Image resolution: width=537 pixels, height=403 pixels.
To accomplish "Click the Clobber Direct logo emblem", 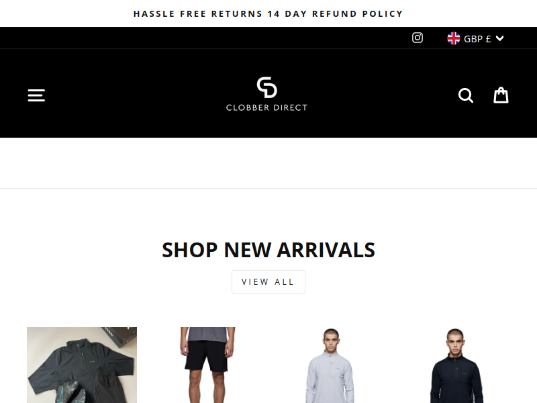I will (266, 87).
